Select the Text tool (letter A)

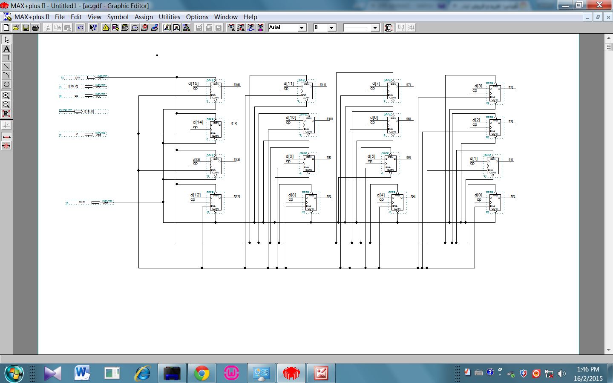click(x=6, y=49)
